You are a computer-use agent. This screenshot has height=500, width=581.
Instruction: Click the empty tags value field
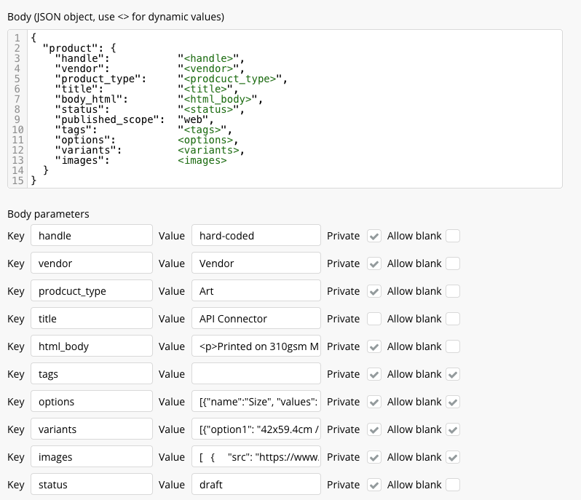(256, 374)
